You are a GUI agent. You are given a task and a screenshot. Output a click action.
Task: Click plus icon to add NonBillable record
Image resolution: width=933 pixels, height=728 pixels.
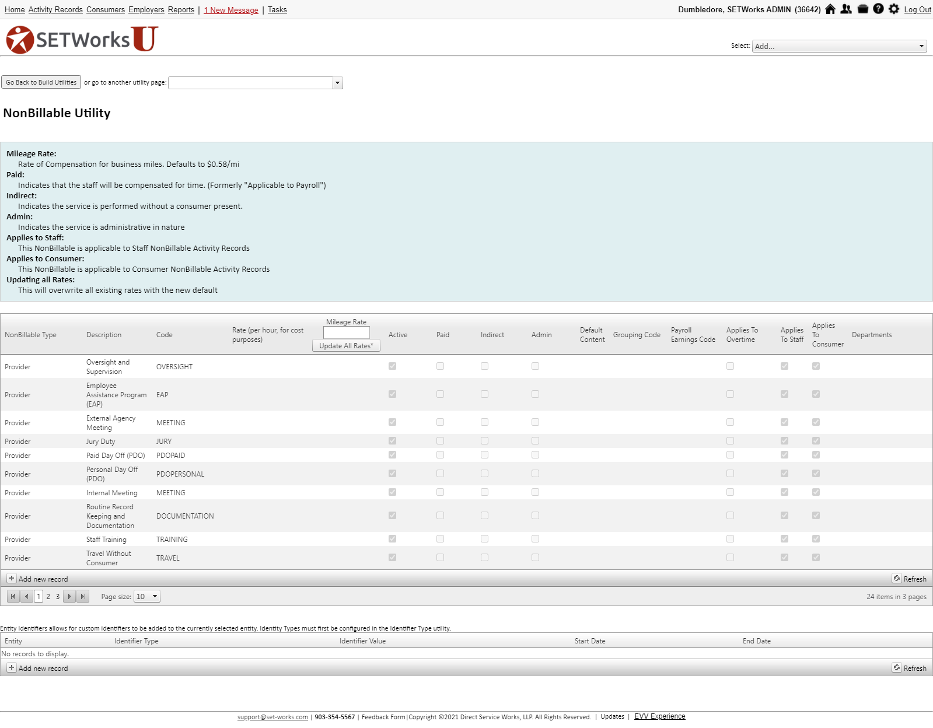[x=12, y=579]
